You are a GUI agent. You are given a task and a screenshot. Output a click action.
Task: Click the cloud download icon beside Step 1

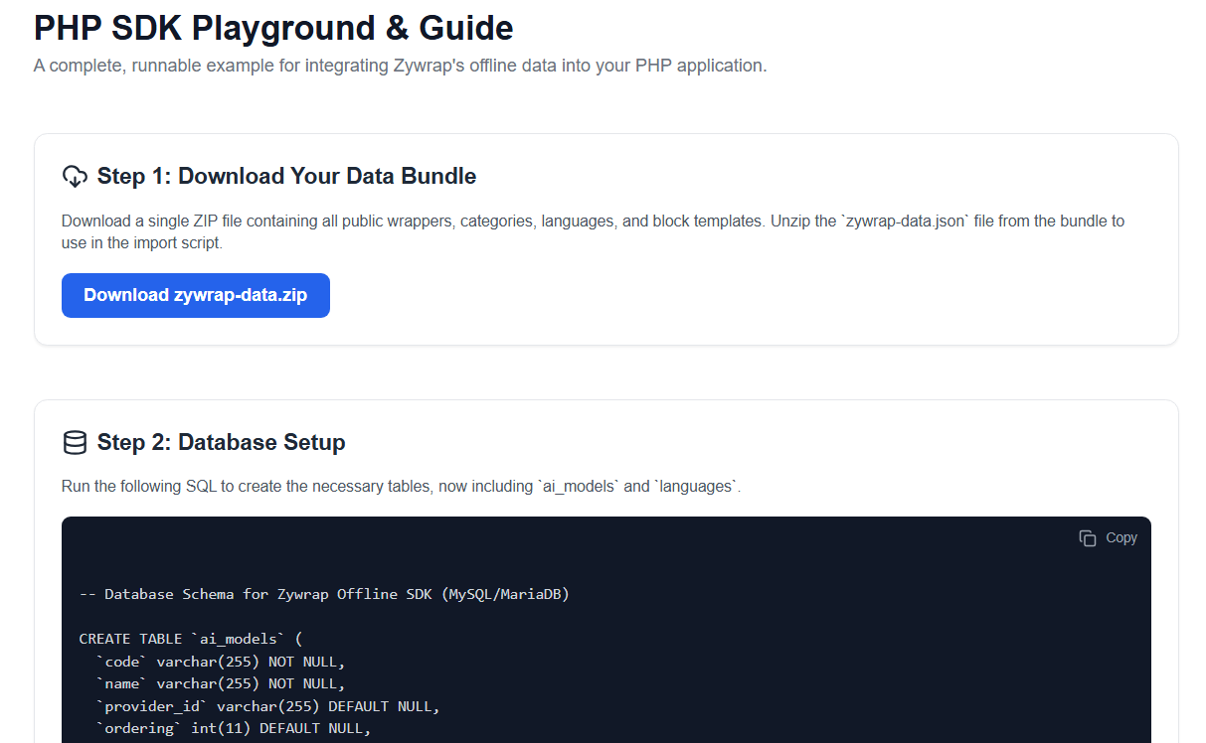click(75, 177)
